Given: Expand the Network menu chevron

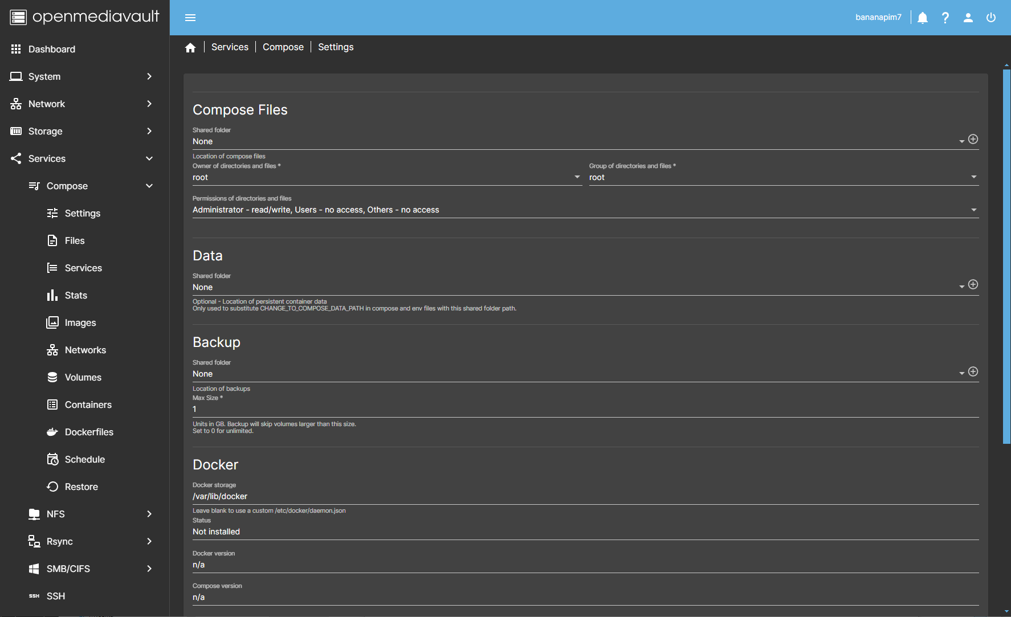Looking at the screenshot, I should pos(149,104).
